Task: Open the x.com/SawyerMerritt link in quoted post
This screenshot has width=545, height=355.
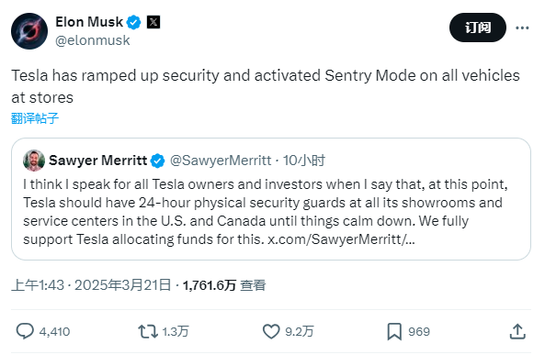Action: point(341,239)
